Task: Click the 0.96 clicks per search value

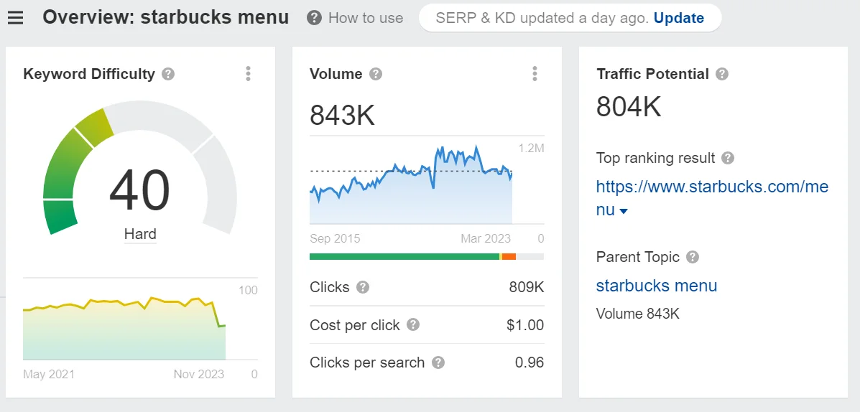Action: (x=530, y=362)
